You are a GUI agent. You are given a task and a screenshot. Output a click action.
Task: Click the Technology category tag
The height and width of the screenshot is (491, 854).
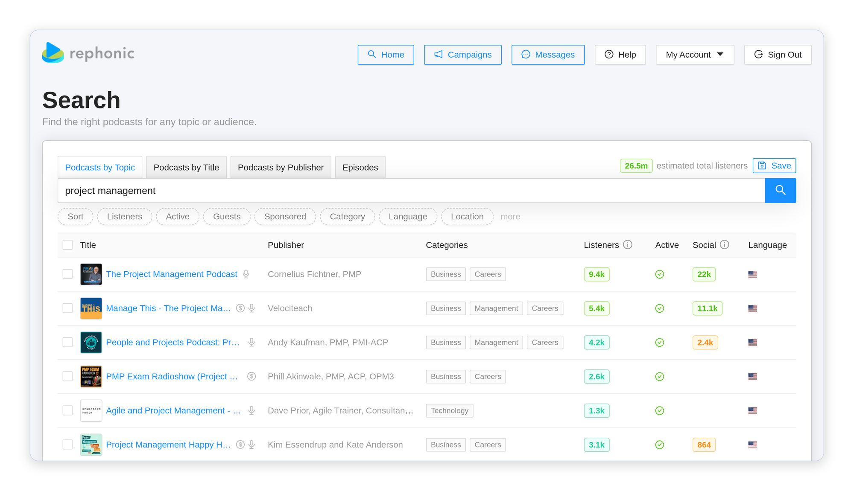[x=449, y=410]
